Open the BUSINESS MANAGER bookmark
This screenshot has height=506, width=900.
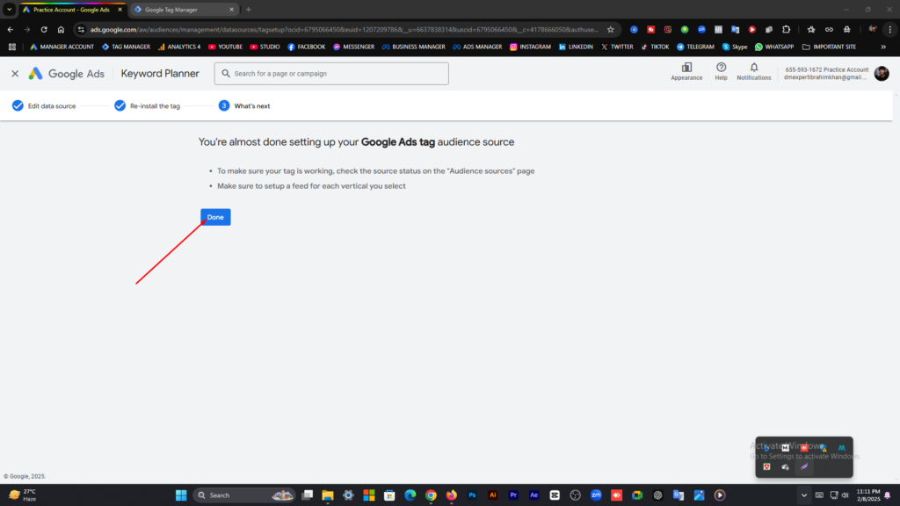click(413, 47)
